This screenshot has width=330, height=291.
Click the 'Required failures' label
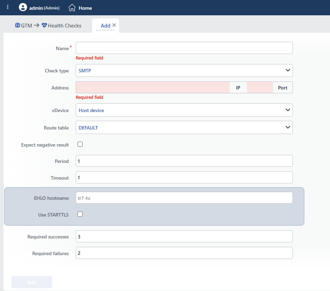50,253
